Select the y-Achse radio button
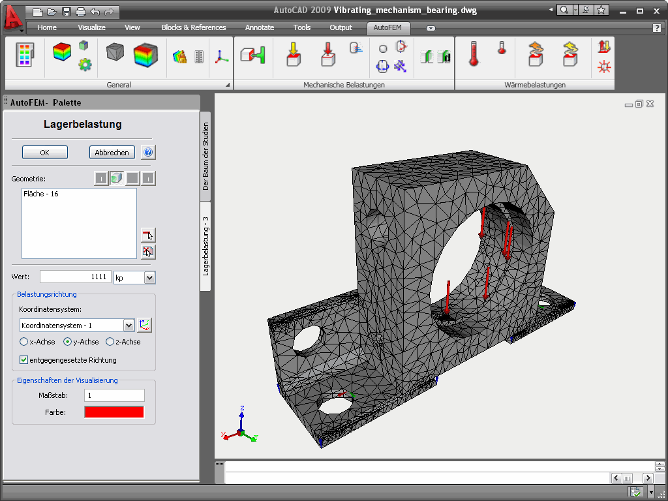Image resolution: width=668 pixels, height=501 pixels. pos(67,342)
